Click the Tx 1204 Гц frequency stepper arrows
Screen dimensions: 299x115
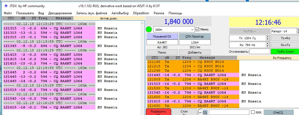click(x=267, y=38)
